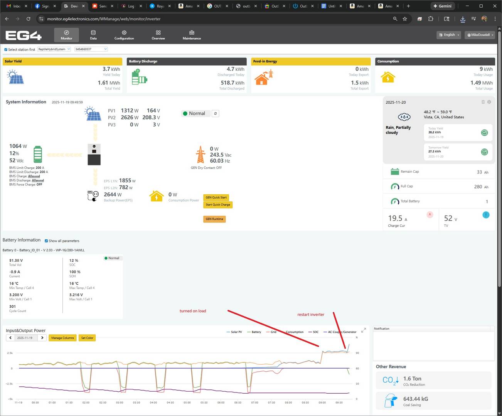Click the blue TV info icon
The width and height of the screenshot is (502, 416).
click(486, 215)
